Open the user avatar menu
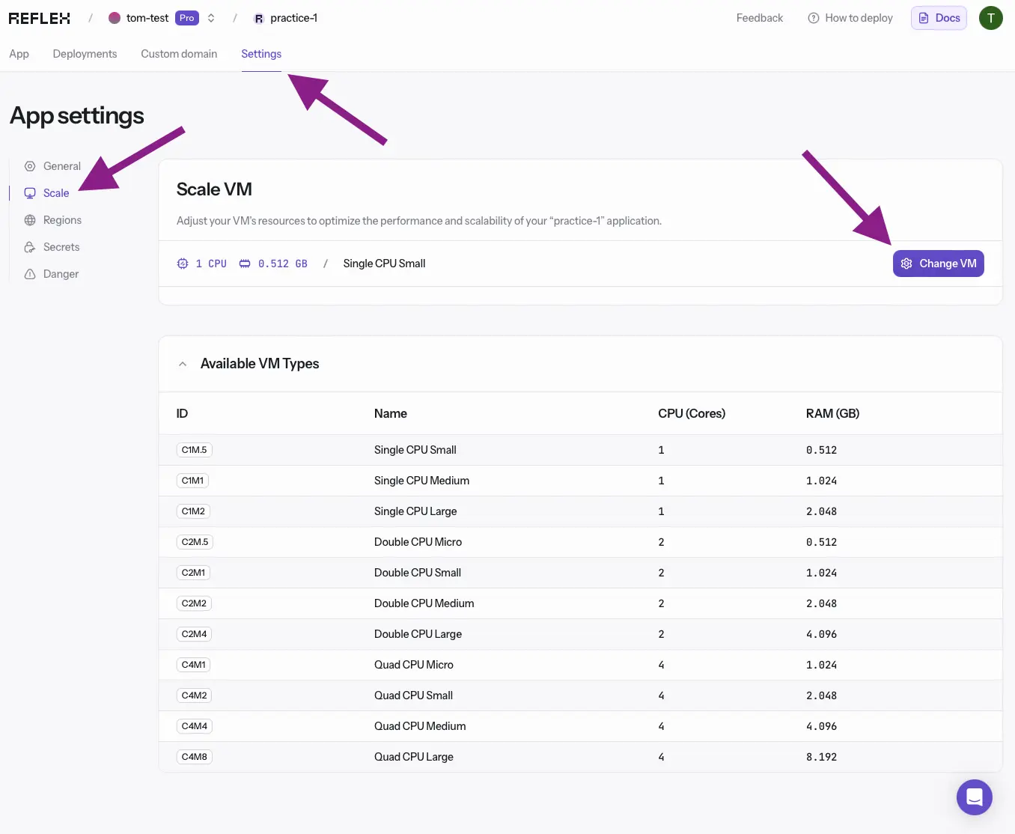Screen dimensions: 1015x834 coord(990,18)
